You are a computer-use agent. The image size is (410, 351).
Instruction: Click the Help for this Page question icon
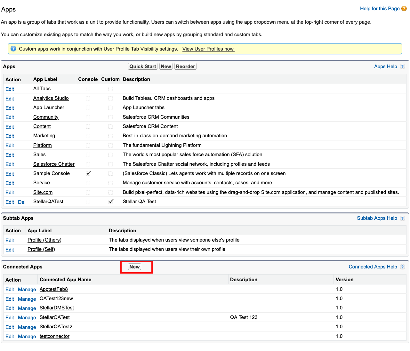click(x=404, y=9)
